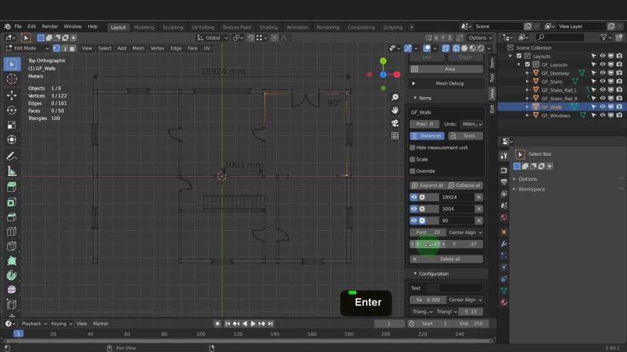Viewport: 627px width, 352px height.
Task: Open the Render menu
Action: click(50, 27)
